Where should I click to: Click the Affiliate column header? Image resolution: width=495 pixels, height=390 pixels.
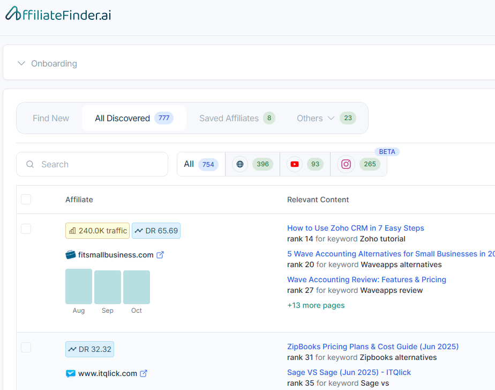79,200
